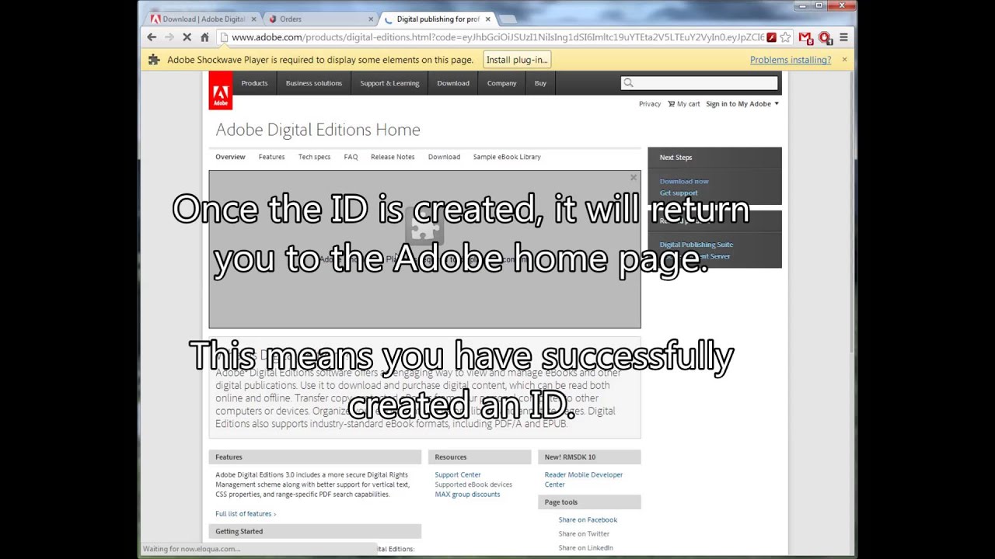Screen dimensions: 995x559
Task: Open the Problems installing link
Action: tap(790, 60)
